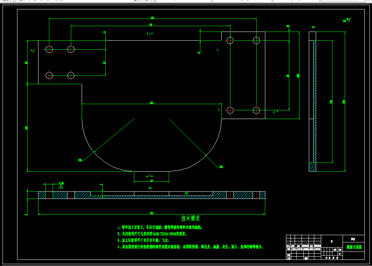The width and height of the screenshot is (372, 266).
Task: Select note 1 about 零件加工表面 scratches
Action: 160,227
